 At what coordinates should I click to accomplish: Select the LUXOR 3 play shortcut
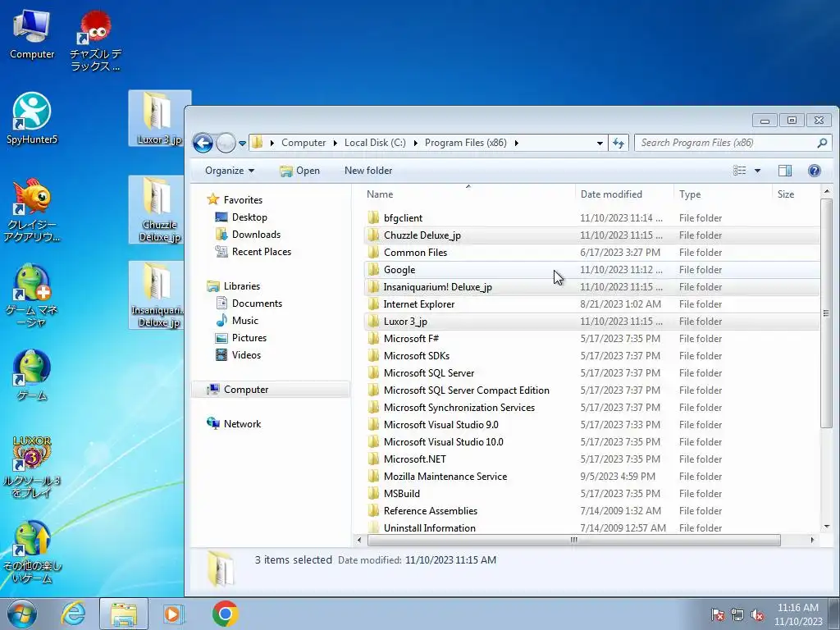point(32,466)
